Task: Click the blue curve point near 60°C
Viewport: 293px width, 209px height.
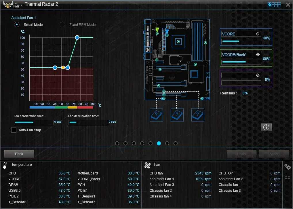Action: tap(68, 68)
